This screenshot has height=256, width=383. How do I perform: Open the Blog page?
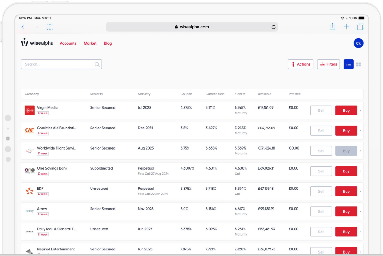[108, 43]
